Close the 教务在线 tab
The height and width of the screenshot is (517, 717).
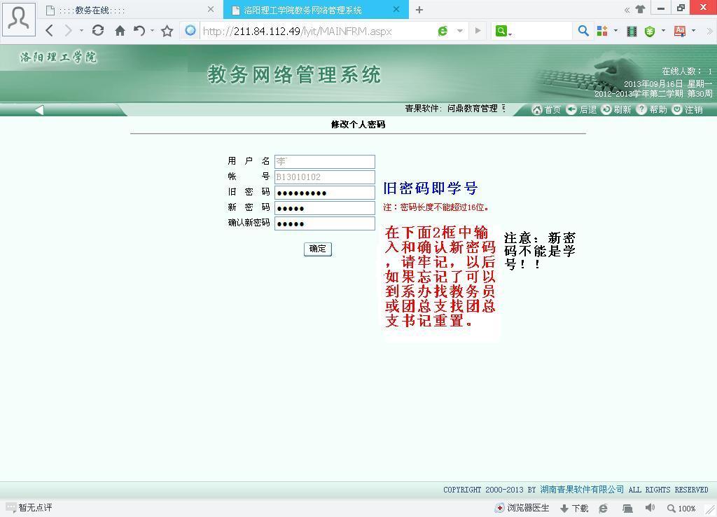[210, 9]
